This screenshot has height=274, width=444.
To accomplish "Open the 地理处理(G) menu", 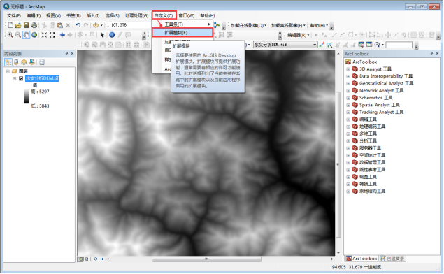I will [x=136, y=15].
